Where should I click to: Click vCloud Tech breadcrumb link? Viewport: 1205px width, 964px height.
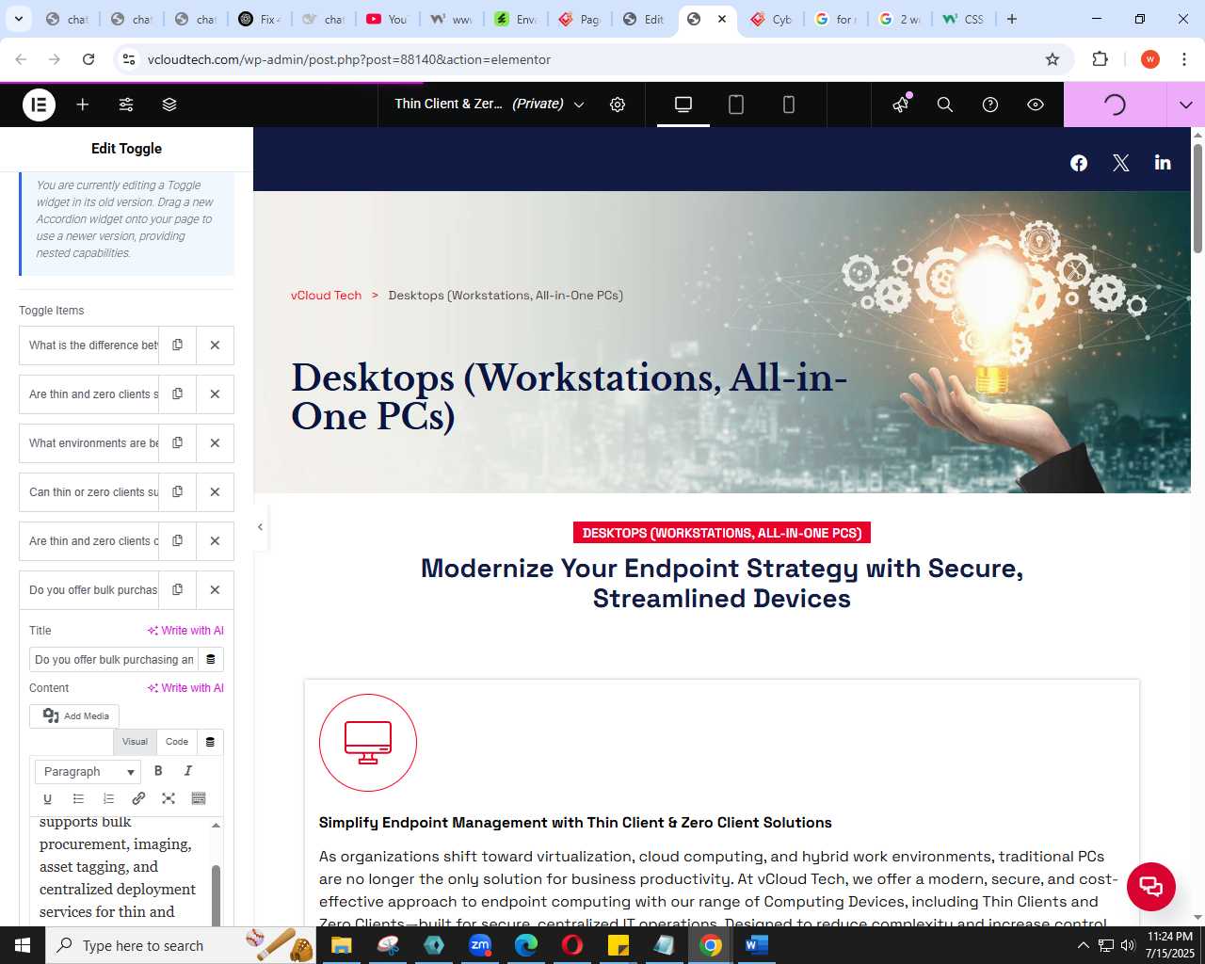326,296
